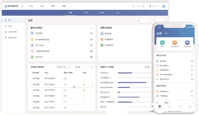199x115 pixels.
Task: Expand 通讯状态简报 chevron on the phone
Action: coord(193,56)
